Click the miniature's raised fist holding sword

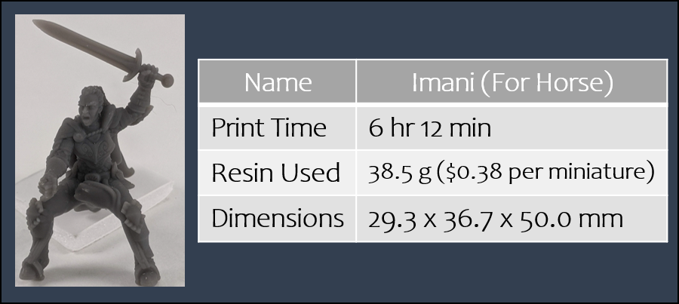[147, 74]
